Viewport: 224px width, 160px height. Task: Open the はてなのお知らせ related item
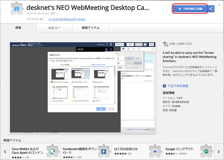point(137,152)
